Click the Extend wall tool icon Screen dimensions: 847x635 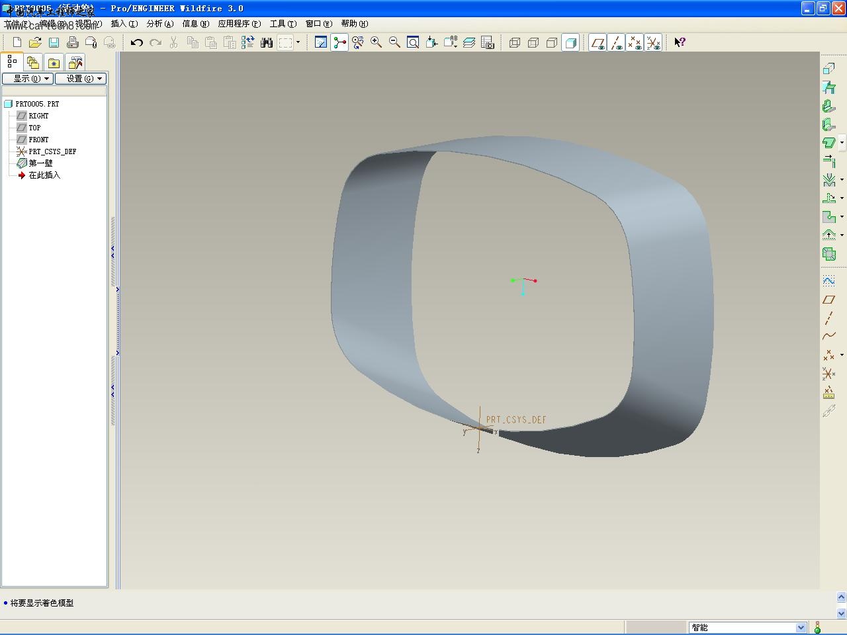[x=828, y=161]
